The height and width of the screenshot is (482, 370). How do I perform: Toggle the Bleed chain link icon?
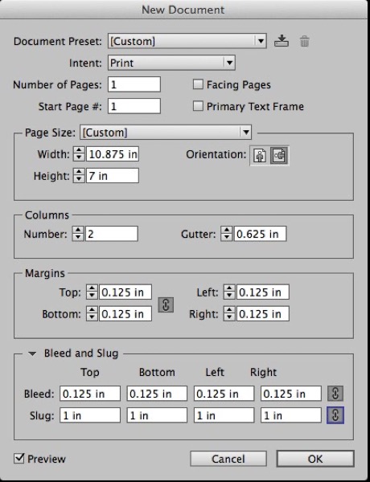click(x=335, y=394)
